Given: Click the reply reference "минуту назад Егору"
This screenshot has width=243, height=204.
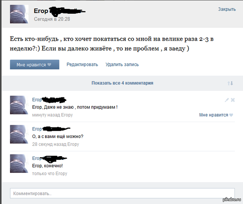Looking at the screenshot, I should [52, 115].
